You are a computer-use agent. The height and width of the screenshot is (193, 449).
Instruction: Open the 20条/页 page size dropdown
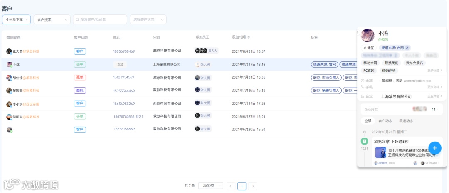[211, 186]
